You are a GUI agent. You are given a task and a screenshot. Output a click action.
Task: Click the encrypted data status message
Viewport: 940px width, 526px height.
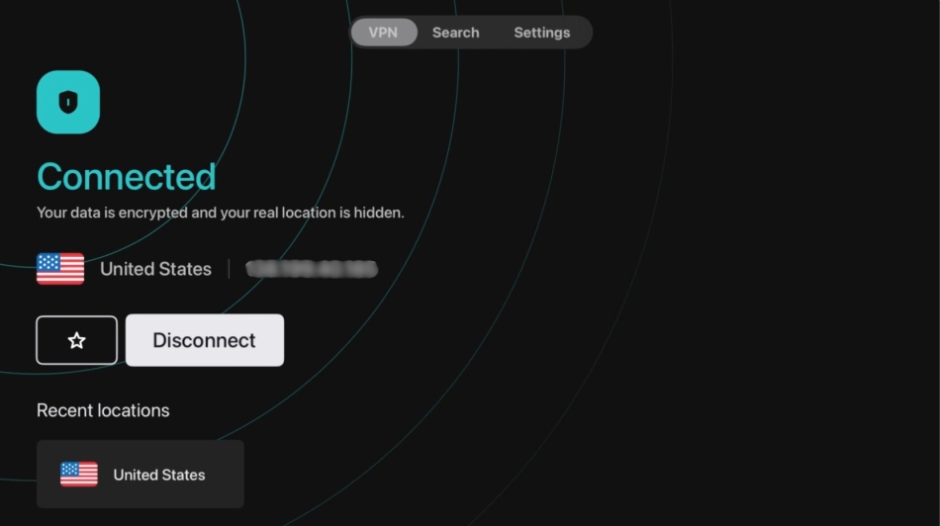click(x=220, y=213)
